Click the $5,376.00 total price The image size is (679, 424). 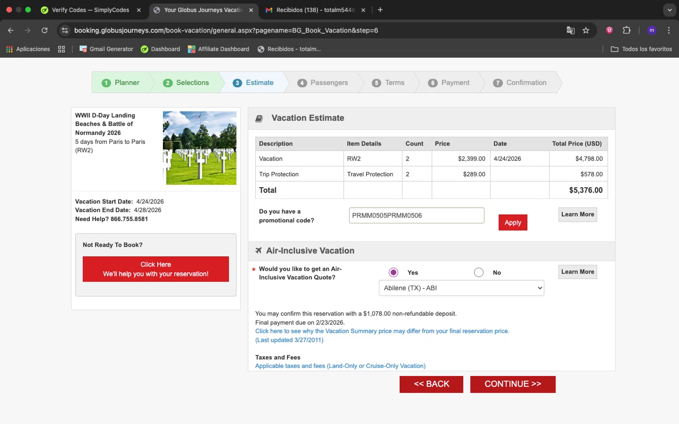point(586,190)
